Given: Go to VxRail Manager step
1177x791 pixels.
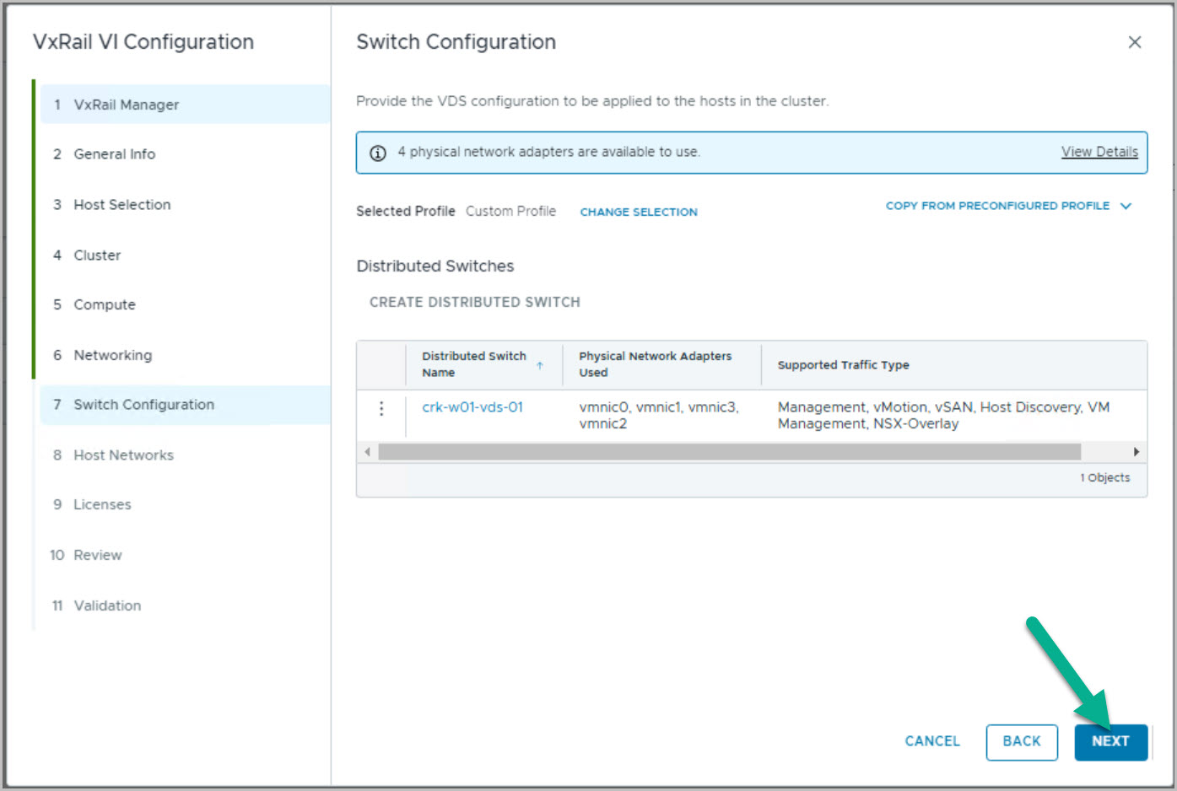Looking at the screenshot, I should click(x=126, y=105).
